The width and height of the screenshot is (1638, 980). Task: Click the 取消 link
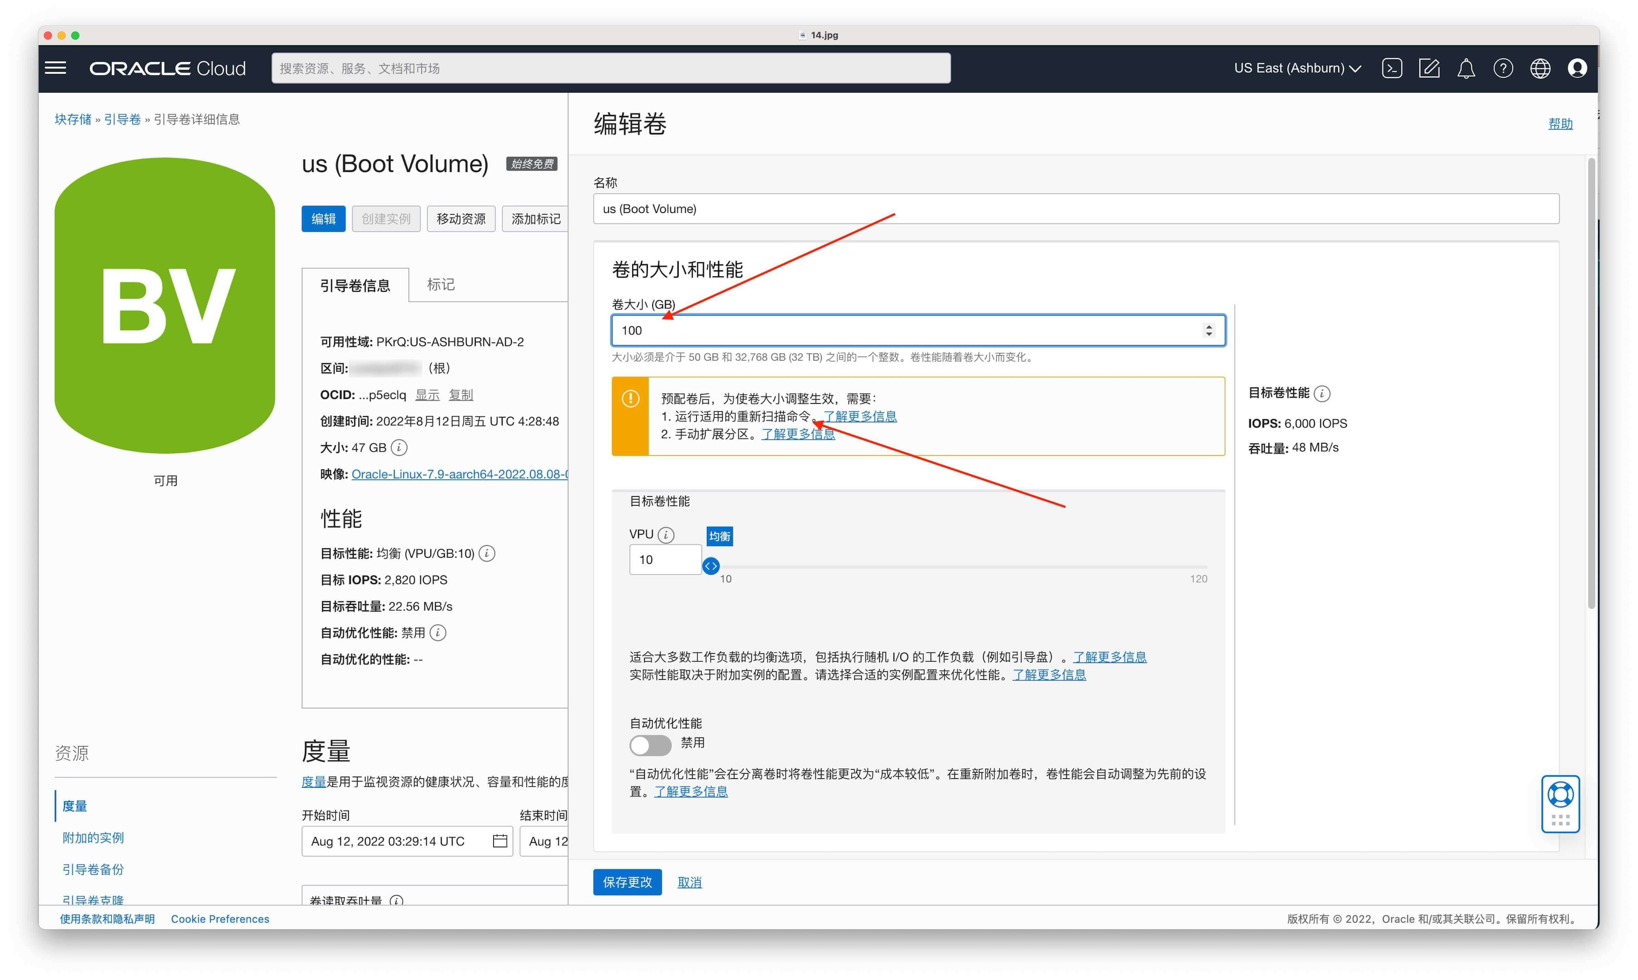coord(689,882)
